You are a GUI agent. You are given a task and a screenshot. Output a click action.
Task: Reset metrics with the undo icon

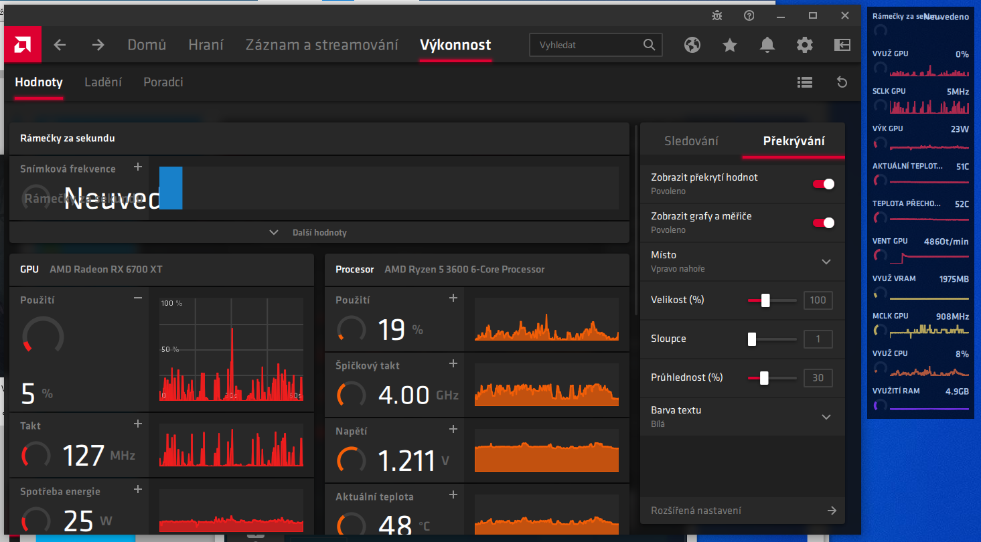842,82
